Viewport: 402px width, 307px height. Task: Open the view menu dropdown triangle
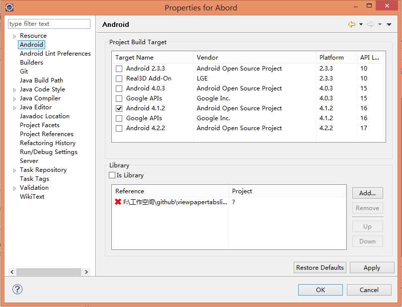click(389, 24)
